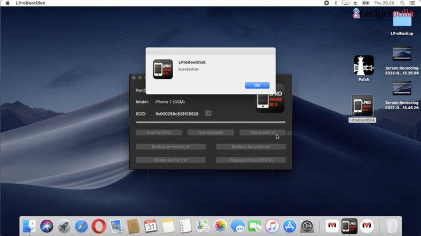Screen dimensions: 421x236
Task: Open Notification Center icon in menu bar
Action: (x=412, y=3)
